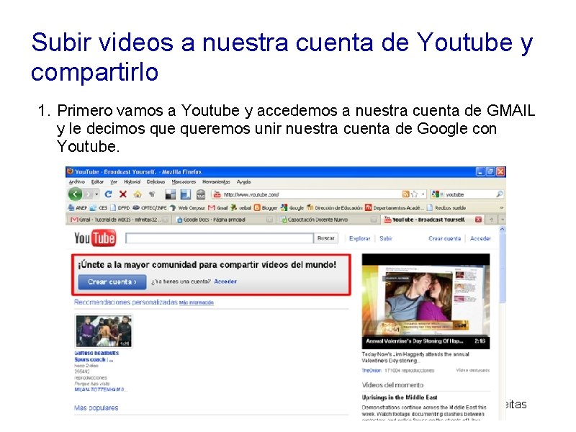Viewport: 576px width, 432px height.
Task: Open the list-all-tabs dropdown arrow
Action: pos(502,220)
